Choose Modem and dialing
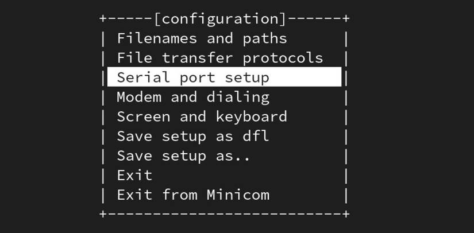Image resolution: width=474 pixels, height=233 pixels. [193, 97]
